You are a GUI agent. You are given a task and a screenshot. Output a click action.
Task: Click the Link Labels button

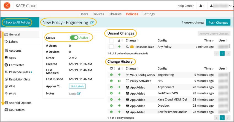(x=77, y=86)
